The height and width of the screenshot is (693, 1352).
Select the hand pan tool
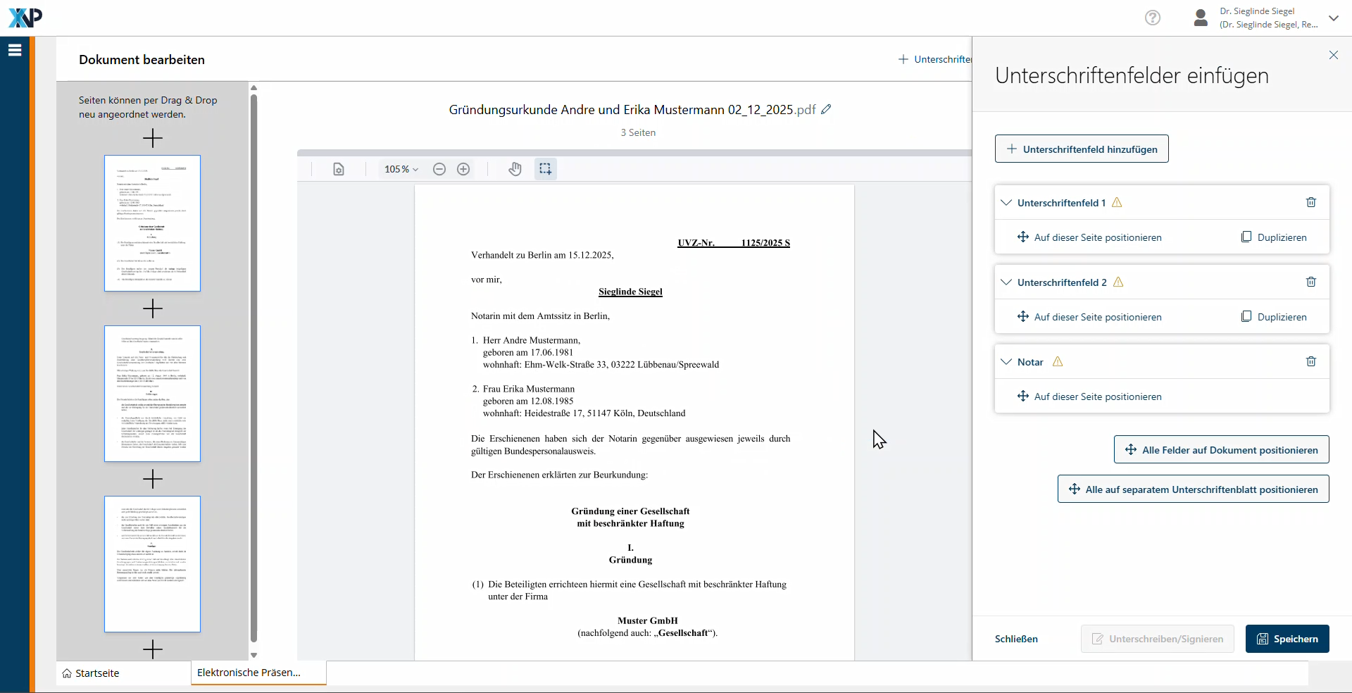[x=515, y=169]
